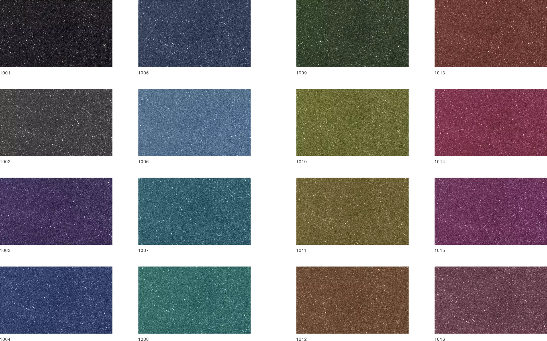Choose the deep purple glitter swatch
The image size is (547, 341).
[x=57, y=211]
